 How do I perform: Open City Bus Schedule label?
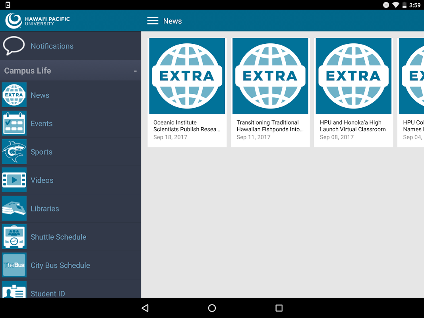60,266
